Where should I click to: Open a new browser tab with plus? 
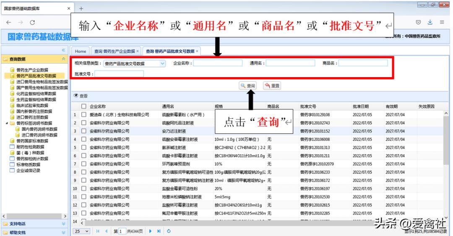coord(81,8)
